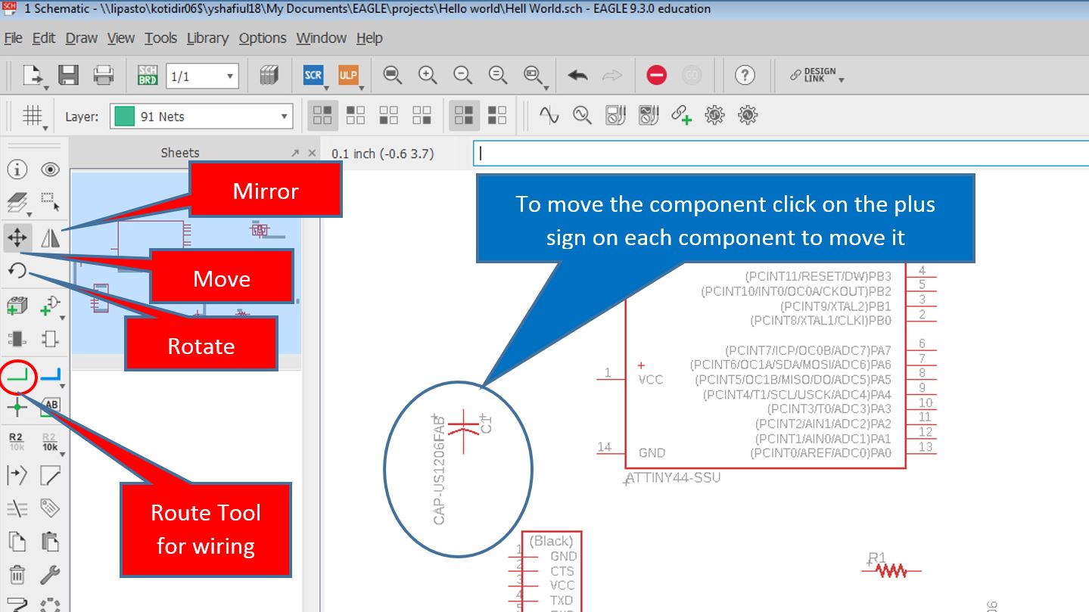Open the Window menu
This screenshot has height=612, width=1089.
click(322, 38)
